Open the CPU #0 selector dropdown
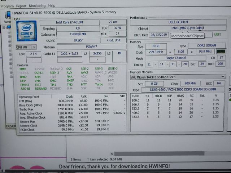231x173 pixels. click(x=26, y=47)
